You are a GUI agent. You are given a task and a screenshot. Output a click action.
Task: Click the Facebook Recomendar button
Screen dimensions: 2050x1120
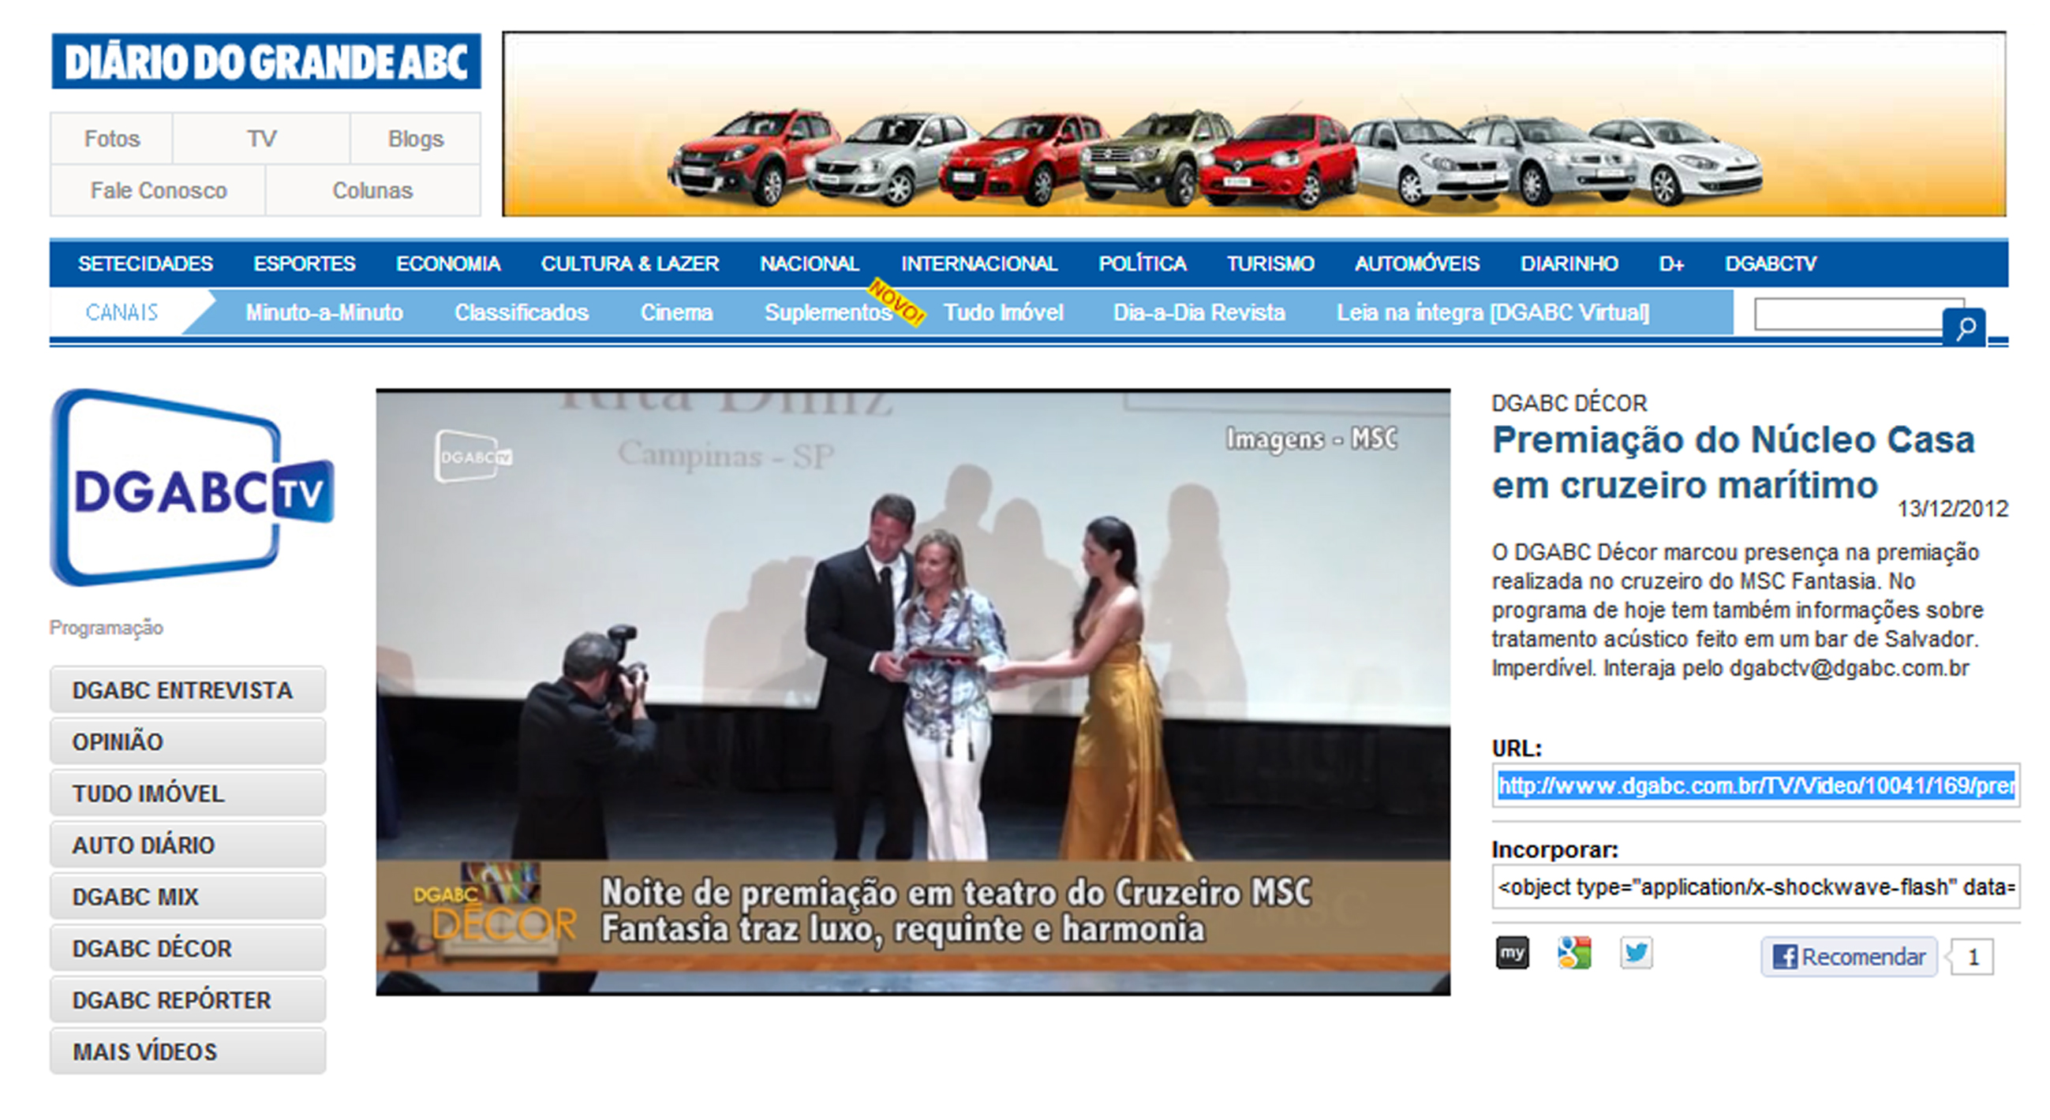[x=1849, y=957]
